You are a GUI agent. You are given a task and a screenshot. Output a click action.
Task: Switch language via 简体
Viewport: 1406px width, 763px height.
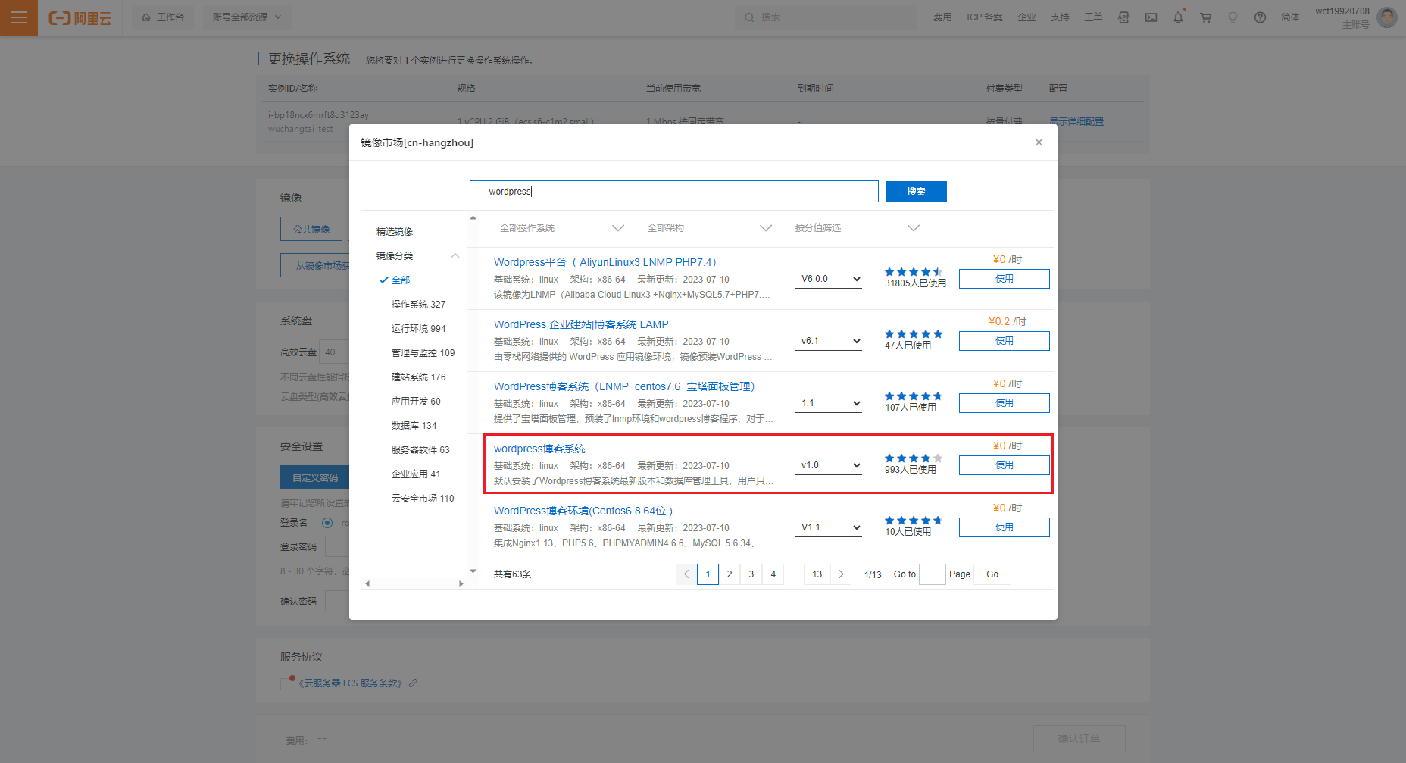[1290, 17]
